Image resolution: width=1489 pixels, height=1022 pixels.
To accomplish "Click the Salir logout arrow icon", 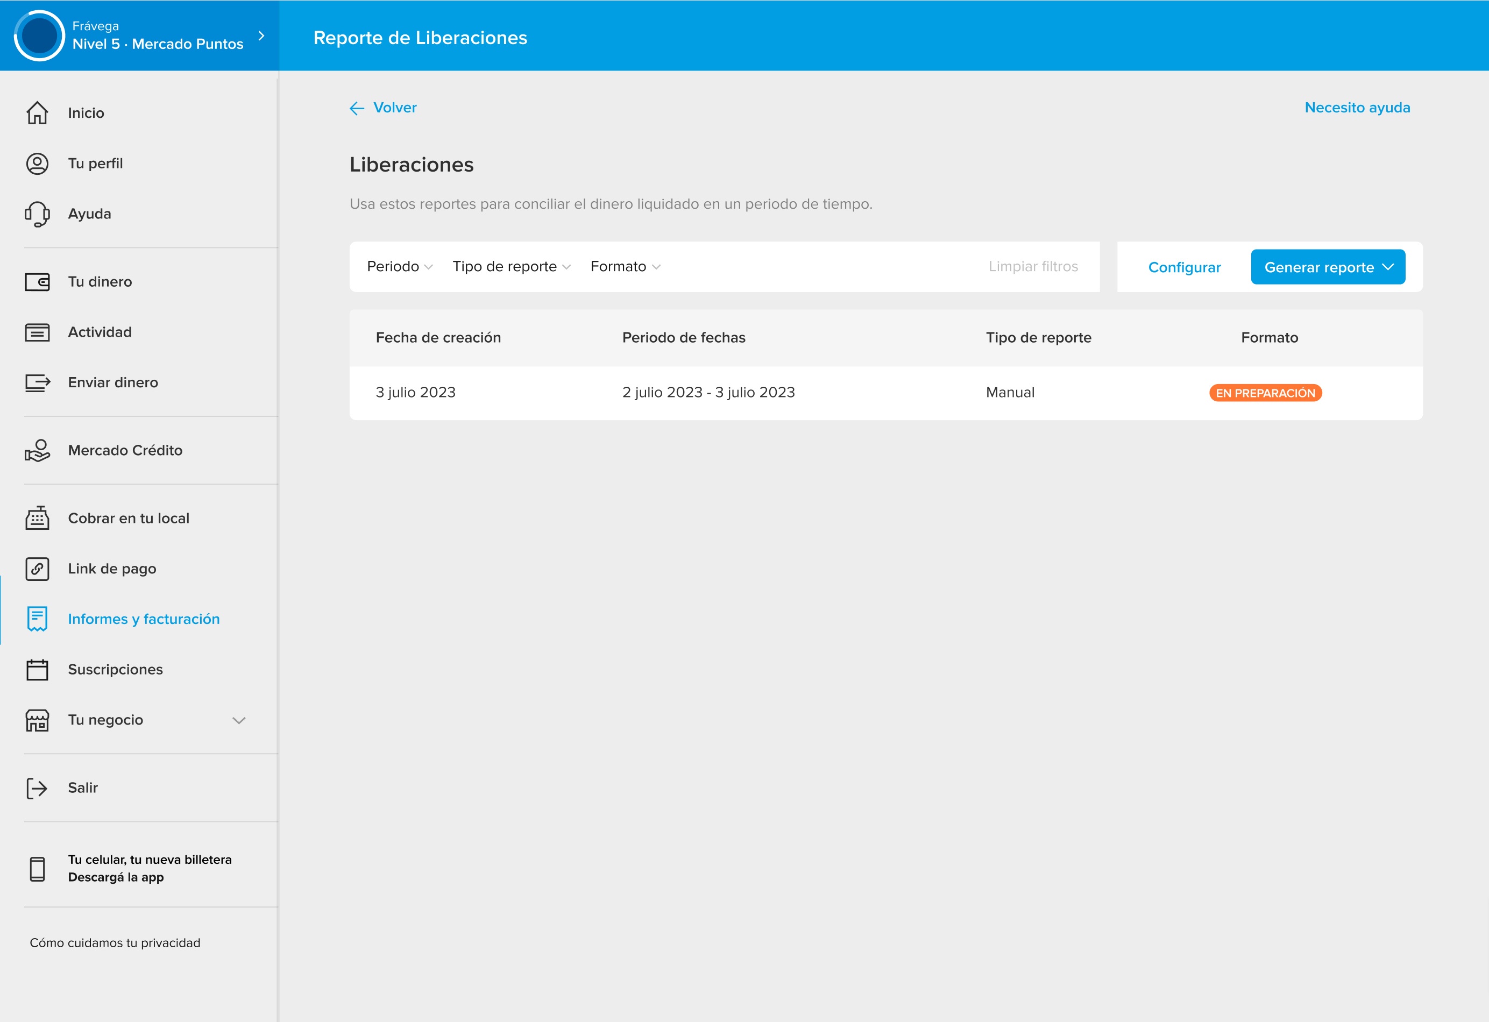I will (x=37, y=788).
